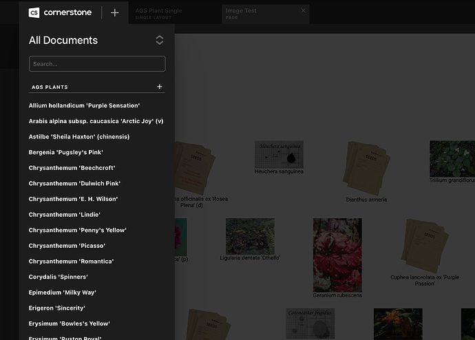Select the AGS PLANTS section heading

(50, 87)
